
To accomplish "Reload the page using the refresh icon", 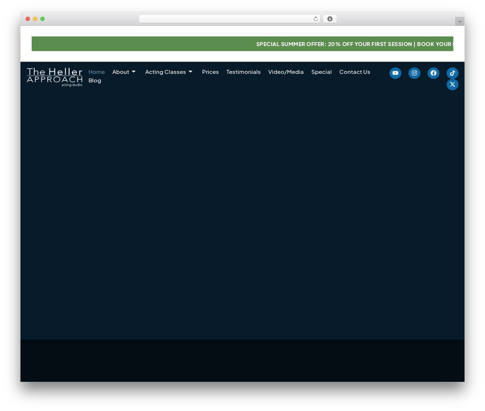I will (316, 19).
